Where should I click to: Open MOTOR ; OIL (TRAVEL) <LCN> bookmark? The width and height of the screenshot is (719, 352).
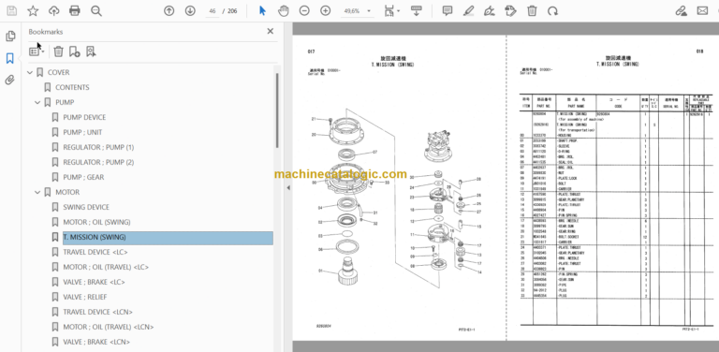point(109,328)
